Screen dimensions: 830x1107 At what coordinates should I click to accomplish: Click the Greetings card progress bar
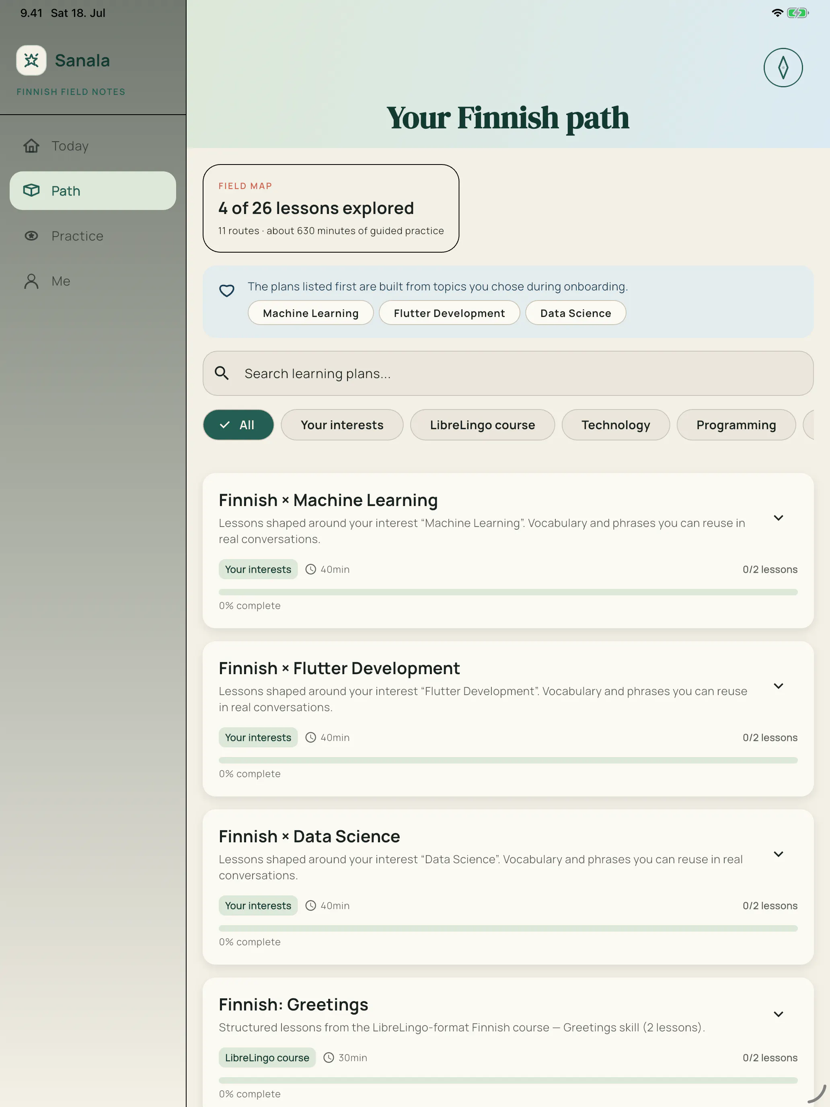click(508, 1080)
